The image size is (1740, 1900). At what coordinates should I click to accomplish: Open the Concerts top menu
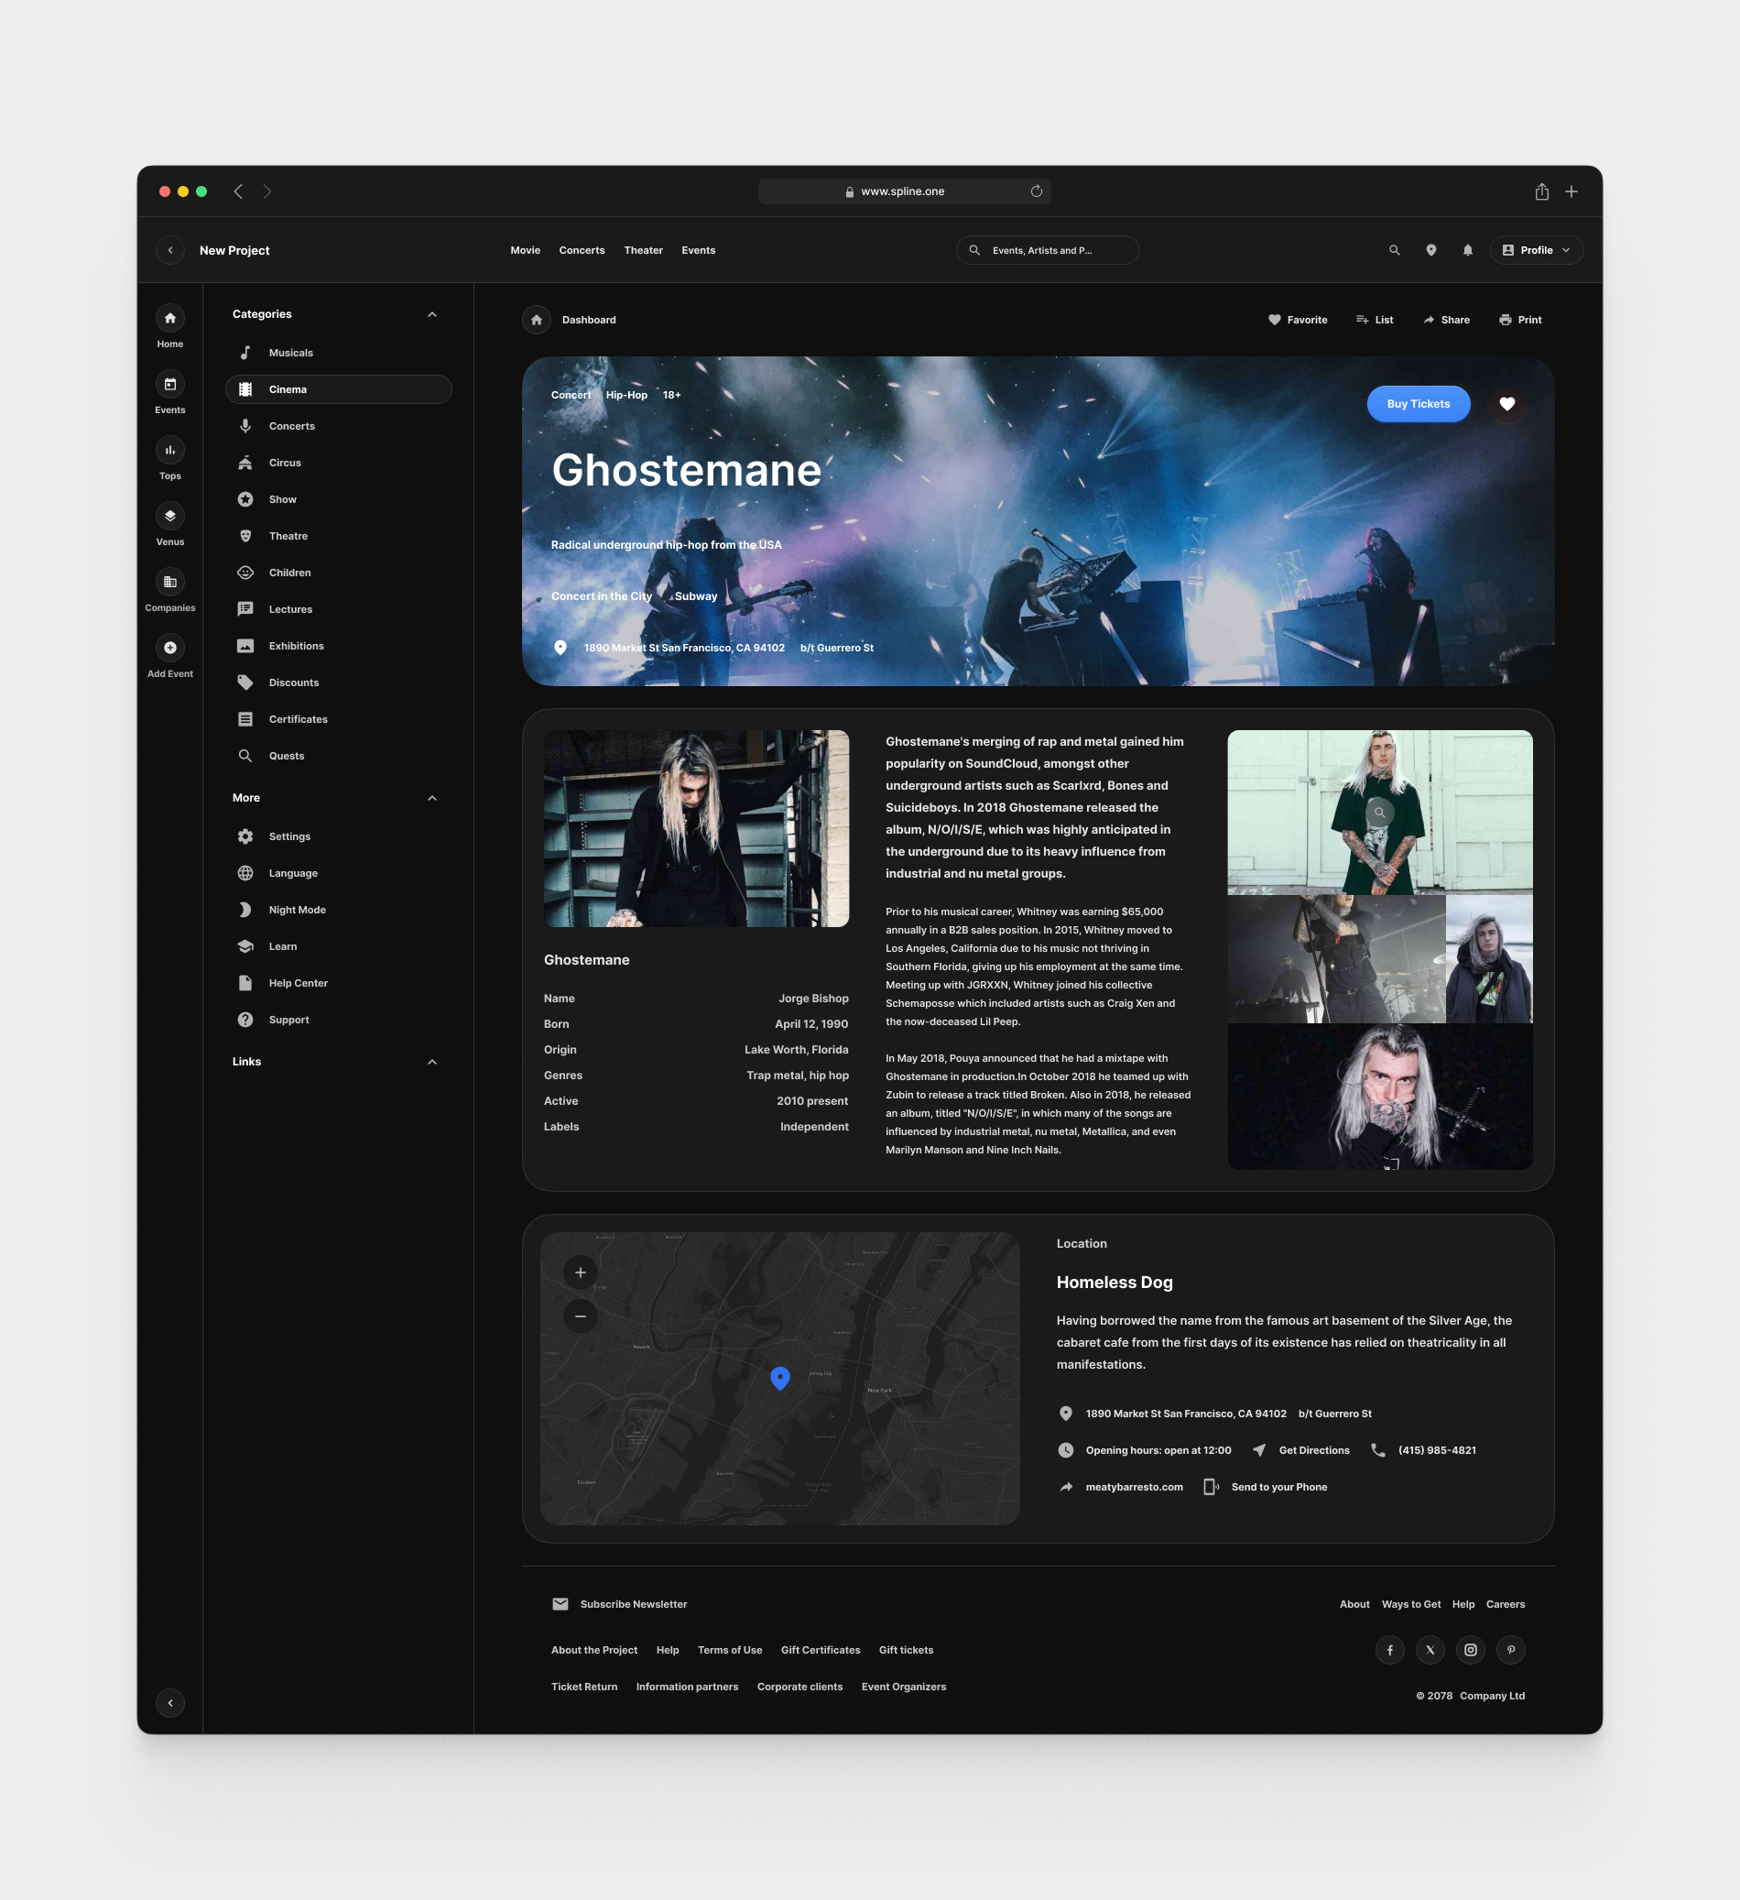(582, 251)
